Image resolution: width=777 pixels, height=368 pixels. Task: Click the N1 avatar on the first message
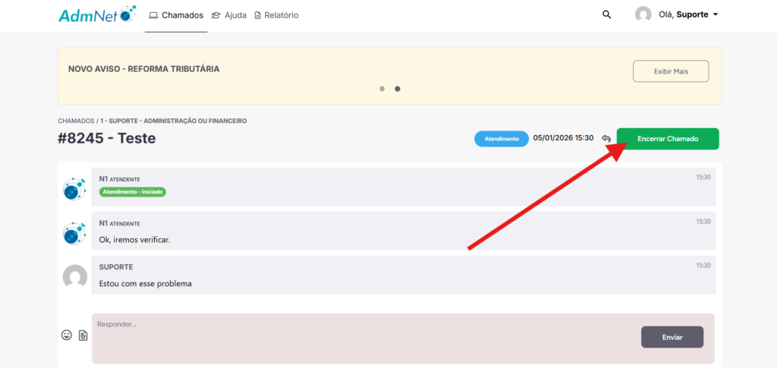(x=74, y=188)
